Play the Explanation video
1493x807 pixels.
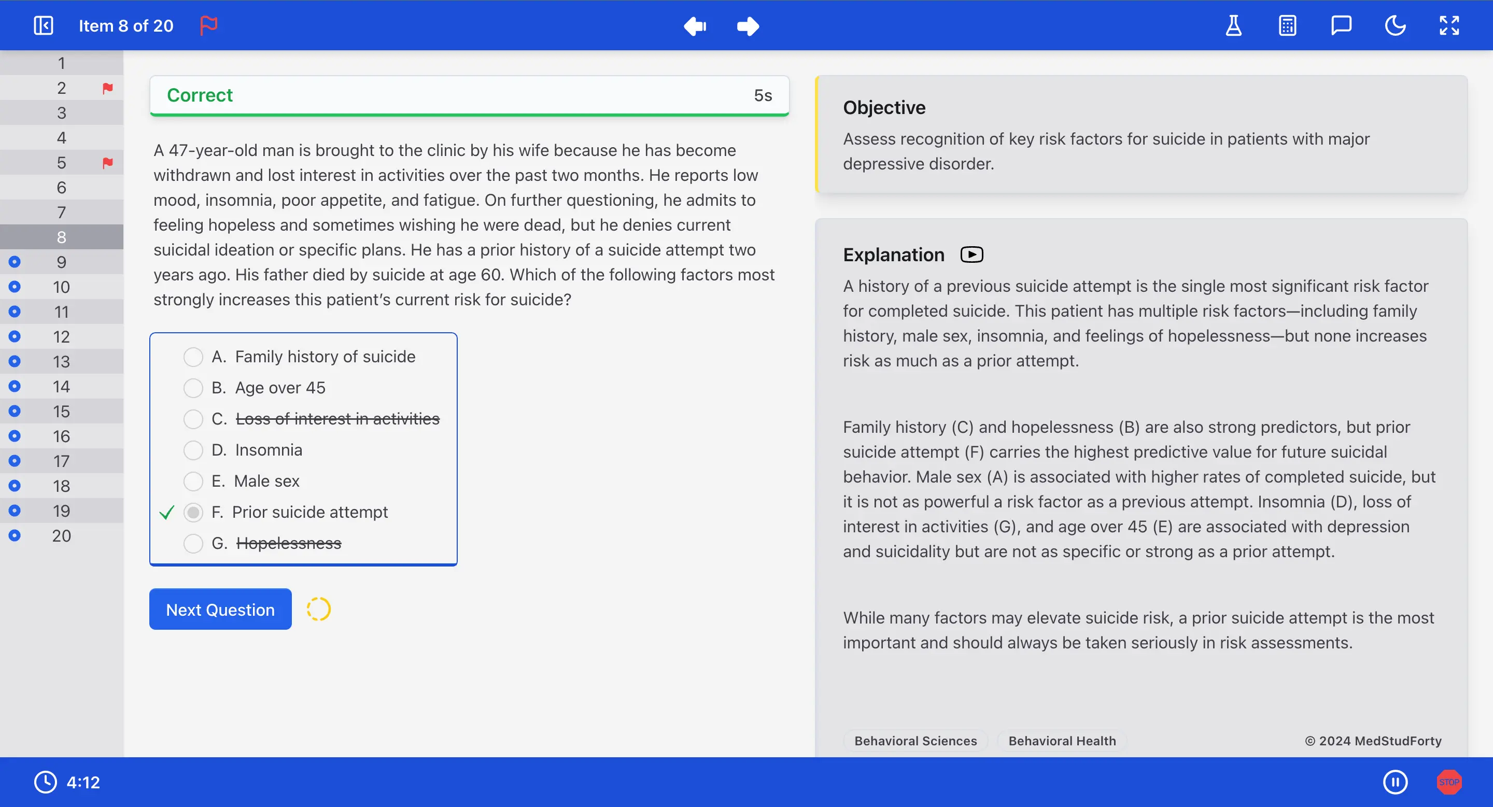tap(971, 254)
